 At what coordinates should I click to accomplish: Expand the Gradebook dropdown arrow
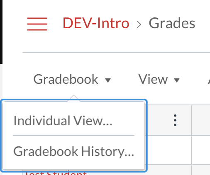point(108,80)
